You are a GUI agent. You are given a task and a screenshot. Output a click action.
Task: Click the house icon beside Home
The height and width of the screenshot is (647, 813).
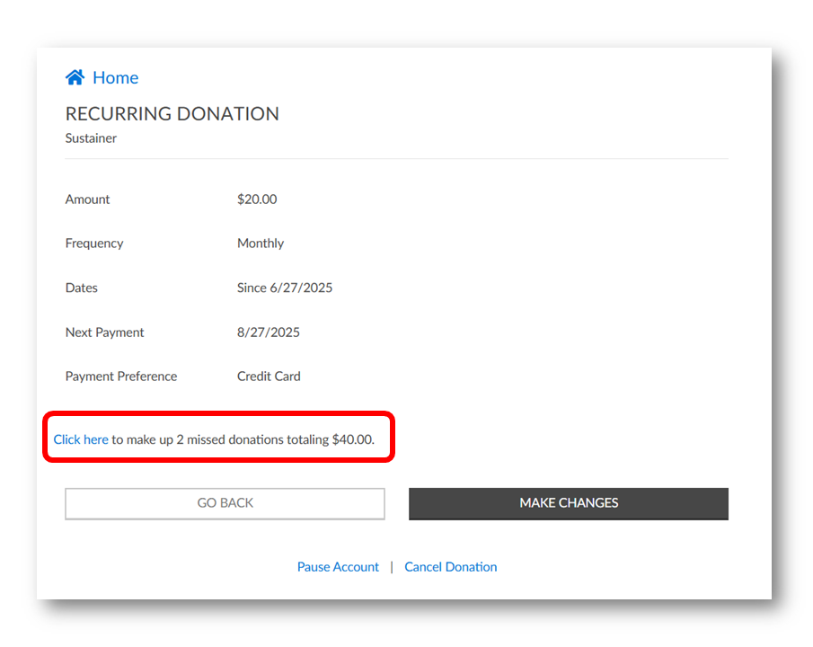point(75,77)
